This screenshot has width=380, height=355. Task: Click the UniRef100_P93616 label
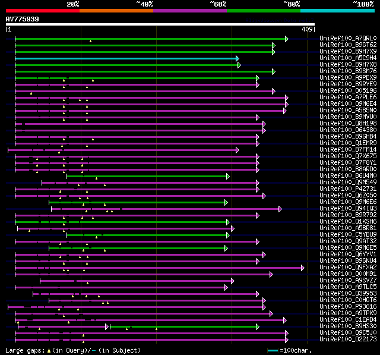coord(348,307)
